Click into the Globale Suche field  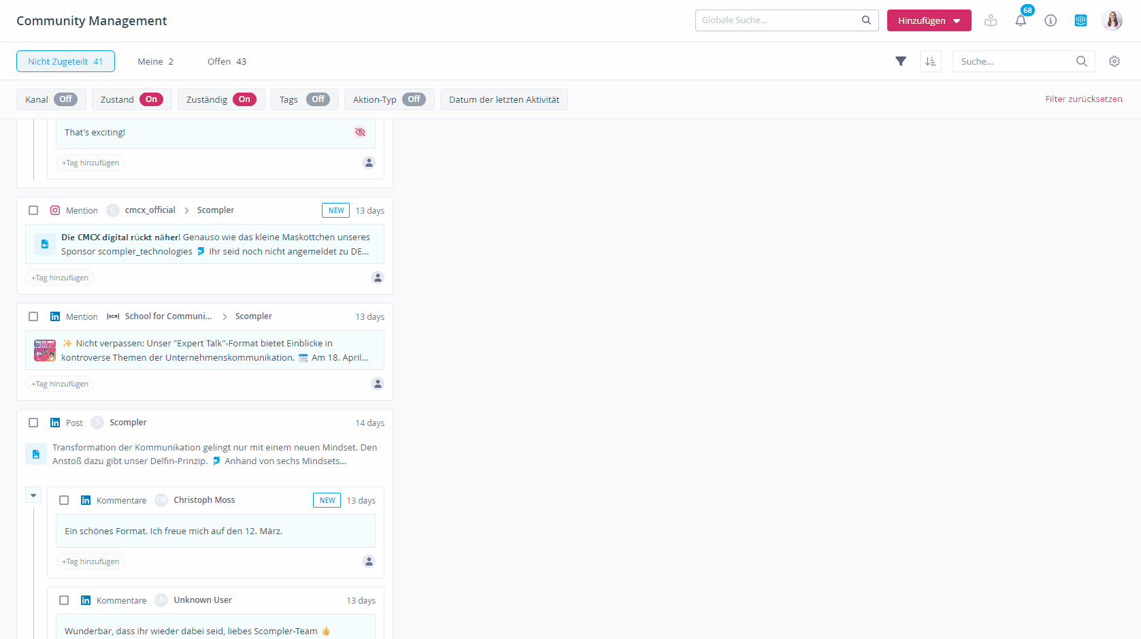click(779, 20)
